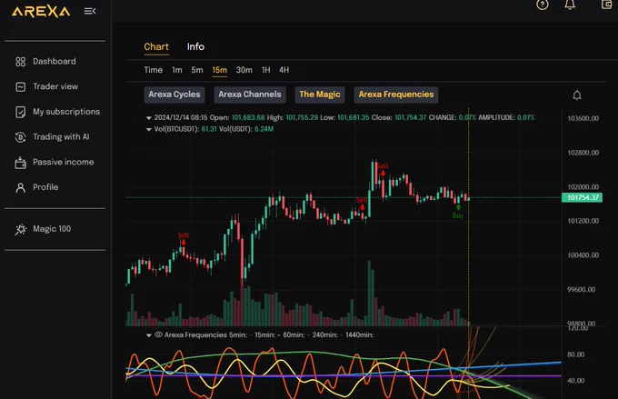Select the 15m timeframe
The height and width of the screenshot is (399, 618).
220,70
